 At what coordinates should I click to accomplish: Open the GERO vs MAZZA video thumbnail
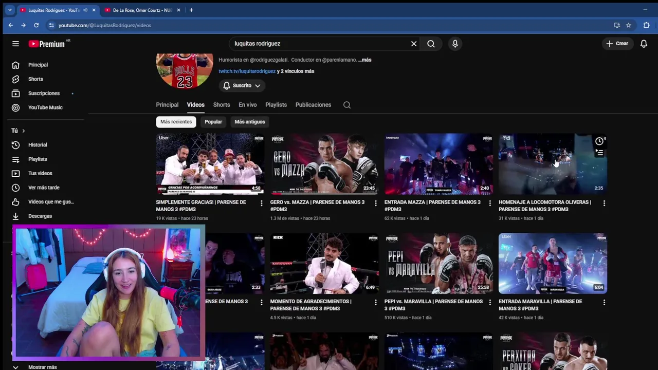(x=324, y=164)
